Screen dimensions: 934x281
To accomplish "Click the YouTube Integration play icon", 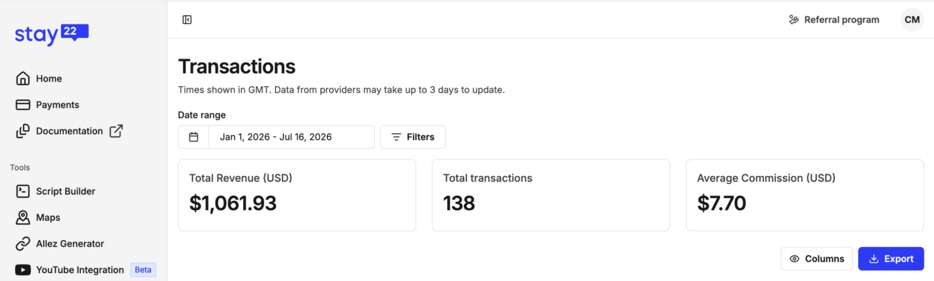I will coord(23,270).
